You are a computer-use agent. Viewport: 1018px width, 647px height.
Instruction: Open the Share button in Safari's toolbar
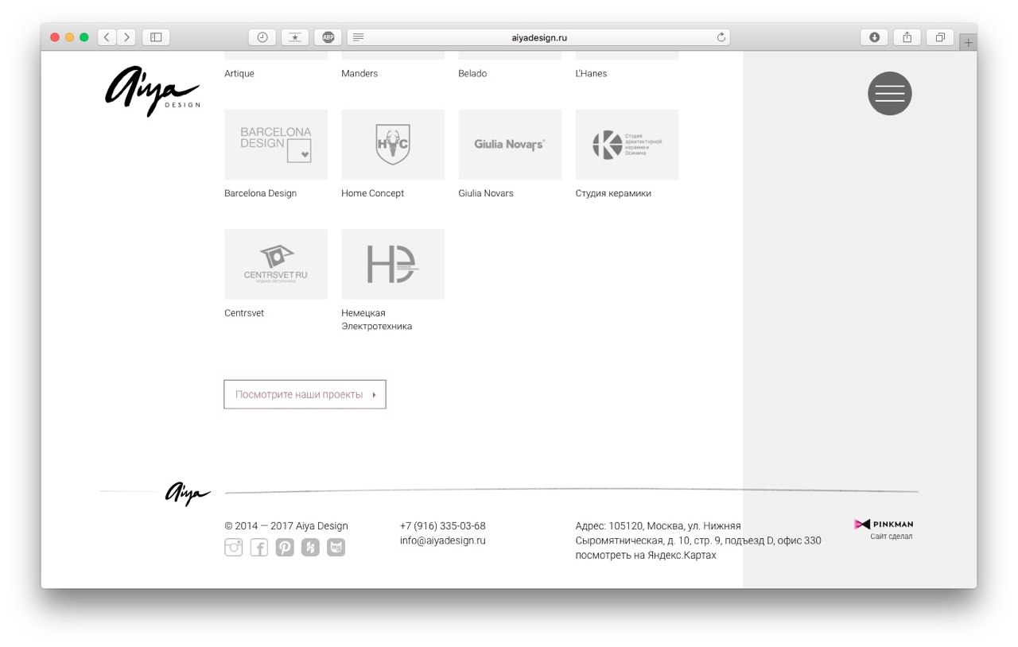coord(907,37)
